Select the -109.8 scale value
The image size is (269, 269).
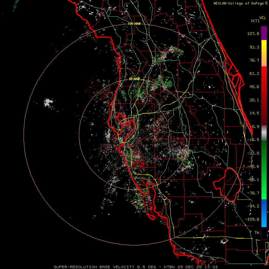252,219
